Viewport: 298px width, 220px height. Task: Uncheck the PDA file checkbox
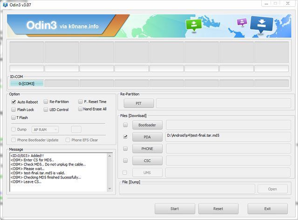pyautogui.click(x=125, y=137)
